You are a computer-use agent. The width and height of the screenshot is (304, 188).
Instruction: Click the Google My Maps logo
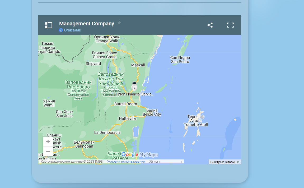(x=140, y=155)
